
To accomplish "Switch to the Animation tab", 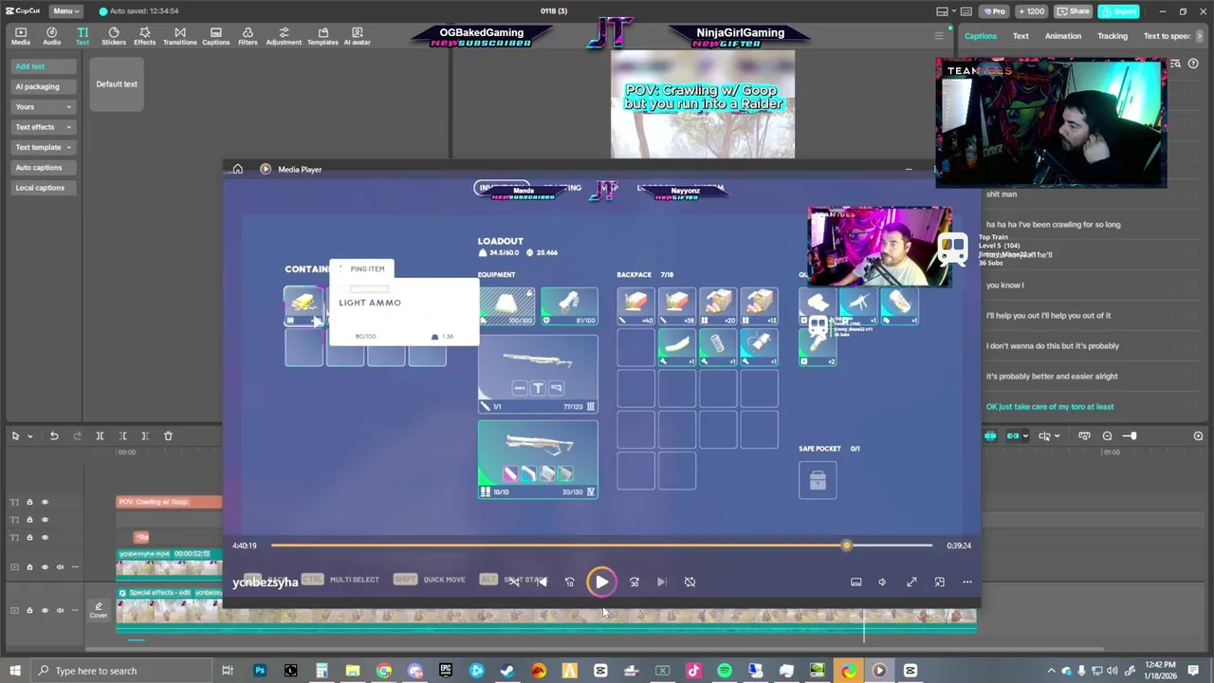I will (1062, 36).
